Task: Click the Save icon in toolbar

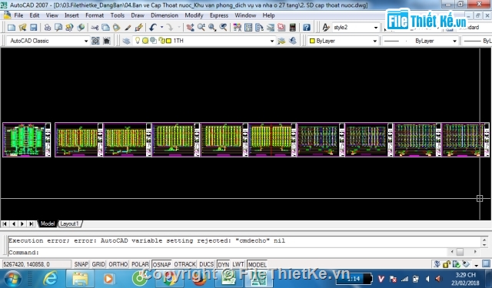Action: coord(34,28)
